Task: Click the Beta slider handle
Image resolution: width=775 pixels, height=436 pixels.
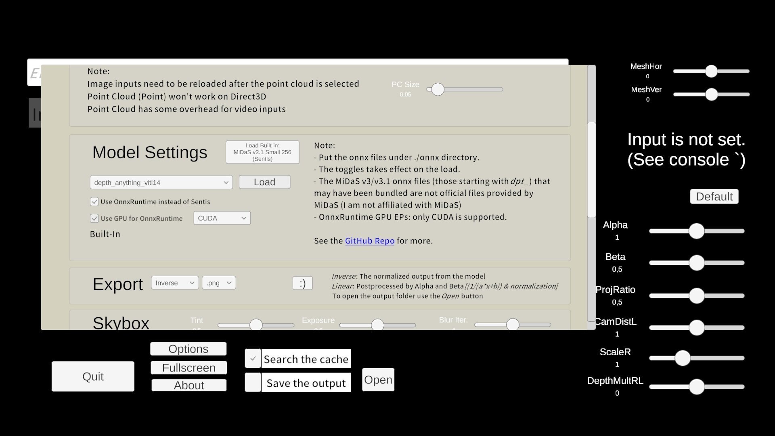Action: (x=697, y=263)
